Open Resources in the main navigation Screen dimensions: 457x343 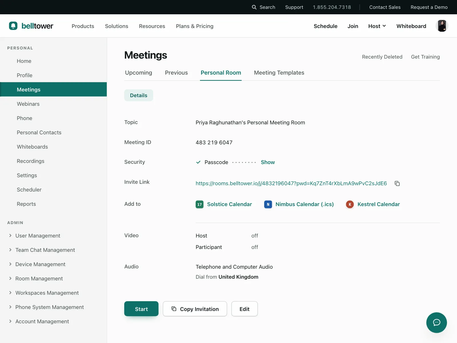click(152, 26)
